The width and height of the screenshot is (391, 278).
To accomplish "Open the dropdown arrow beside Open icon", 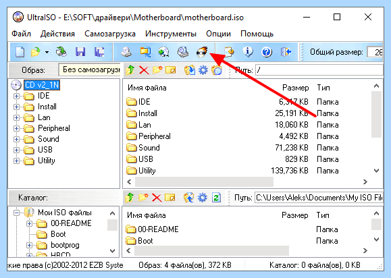I will click(x=47, y=53).
